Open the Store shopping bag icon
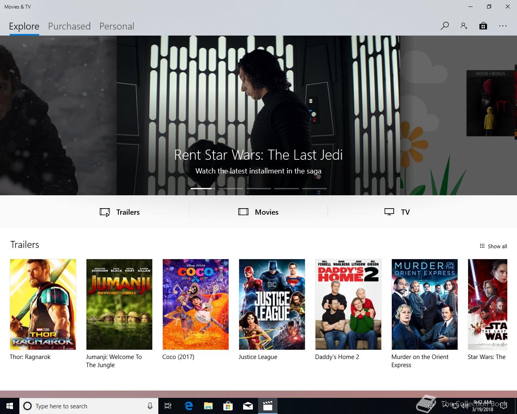Screen dimensions: 517x414 [483, 26]
